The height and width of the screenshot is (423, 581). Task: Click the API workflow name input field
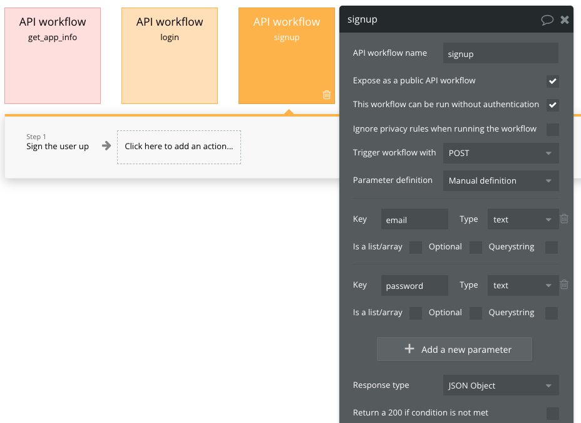coord(500,54)
